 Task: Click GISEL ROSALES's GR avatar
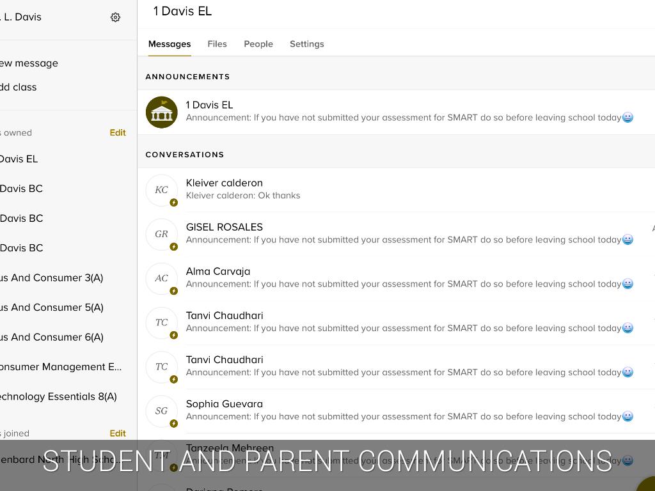pyautogui.click(x=161, y=234)
